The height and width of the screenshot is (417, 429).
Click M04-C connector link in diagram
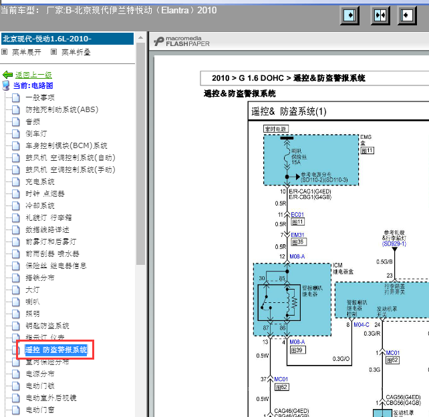361,325
